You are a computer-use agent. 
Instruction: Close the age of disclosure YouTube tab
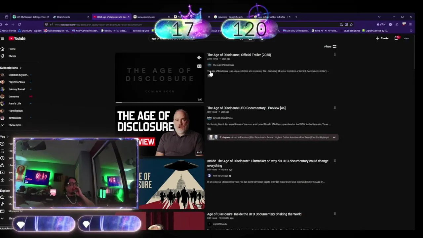(x=129, y=17)
